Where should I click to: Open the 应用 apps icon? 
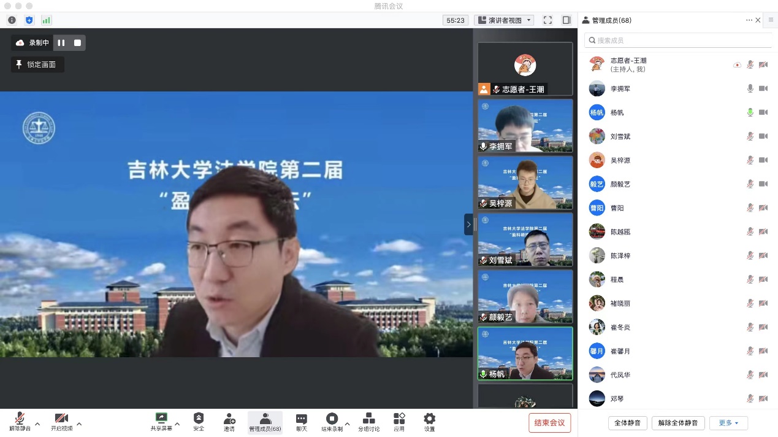click(399, 422)
